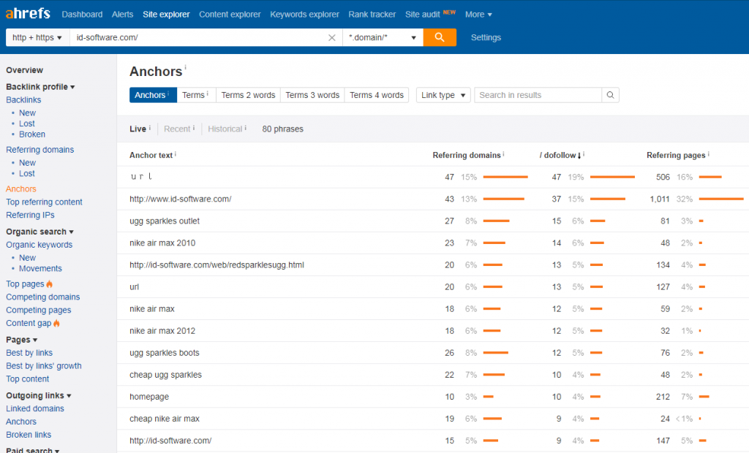Click the Search in results field
Image resolution: width=749 pixels, height=453 pixels.
(x=538, y=95)
